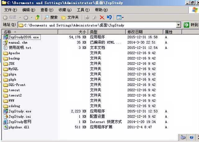Click the 2,223 KB size cell
The image size is (199, 142).
click(x=79, y=111)
